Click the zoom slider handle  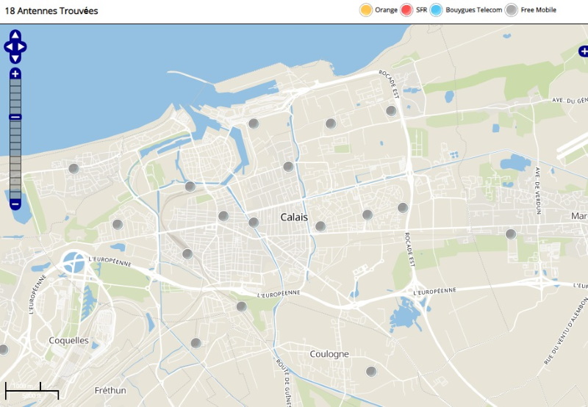tap(15, 117)
